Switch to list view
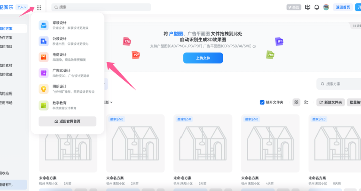361x191 pixels. 306,102
